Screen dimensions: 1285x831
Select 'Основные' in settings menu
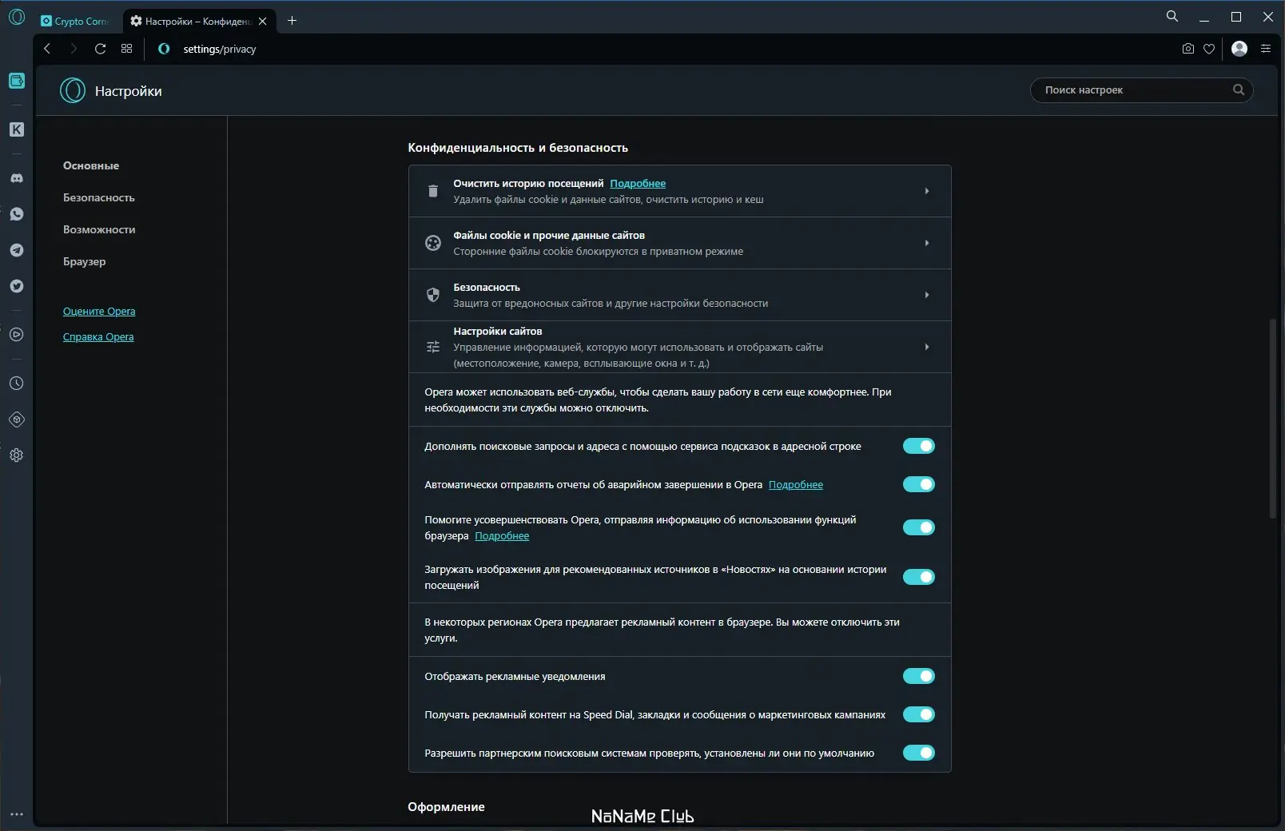click(x=91, y=165)
